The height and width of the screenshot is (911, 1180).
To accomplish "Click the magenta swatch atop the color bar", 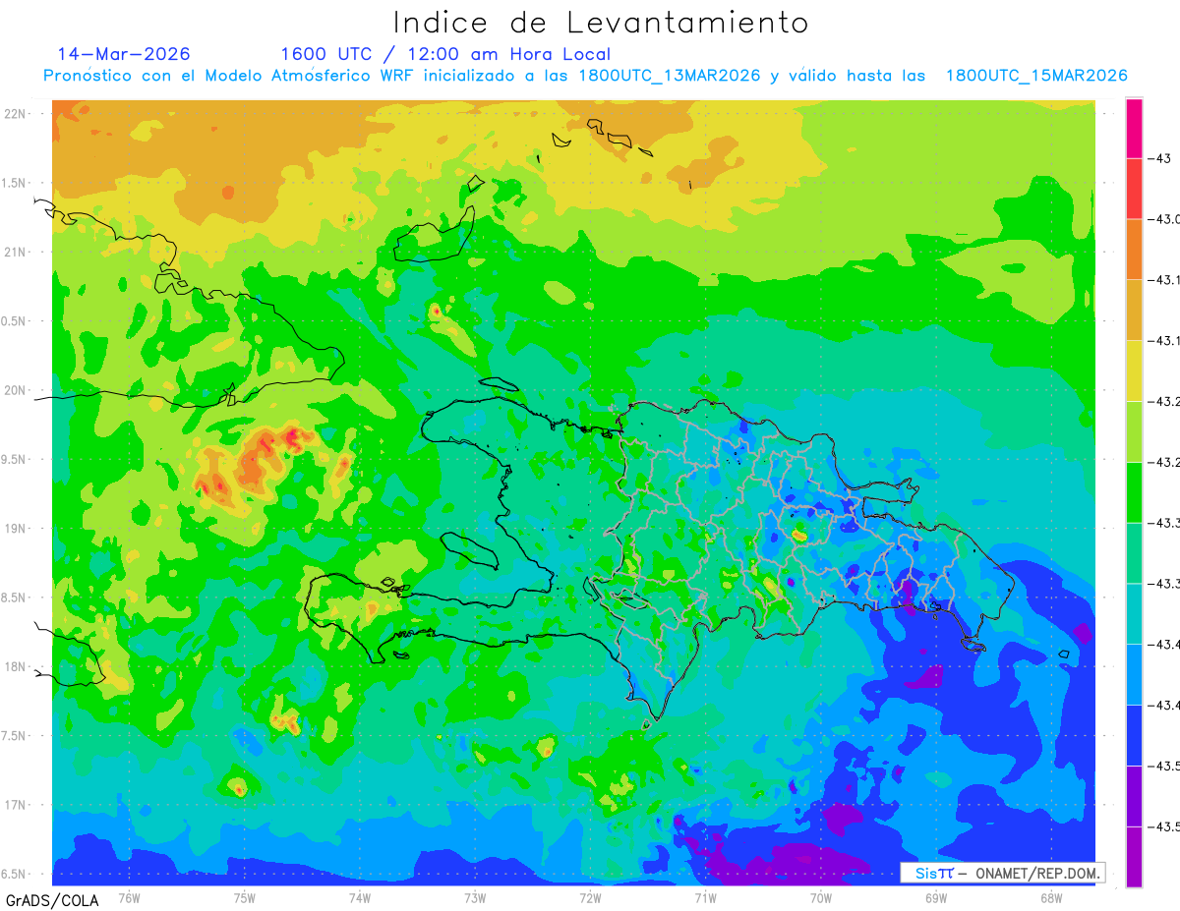I will click(x=1134, y=128).
